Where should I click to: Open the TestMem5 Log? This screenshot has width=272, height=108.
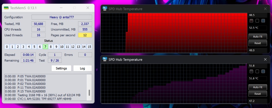pos(82,68)
